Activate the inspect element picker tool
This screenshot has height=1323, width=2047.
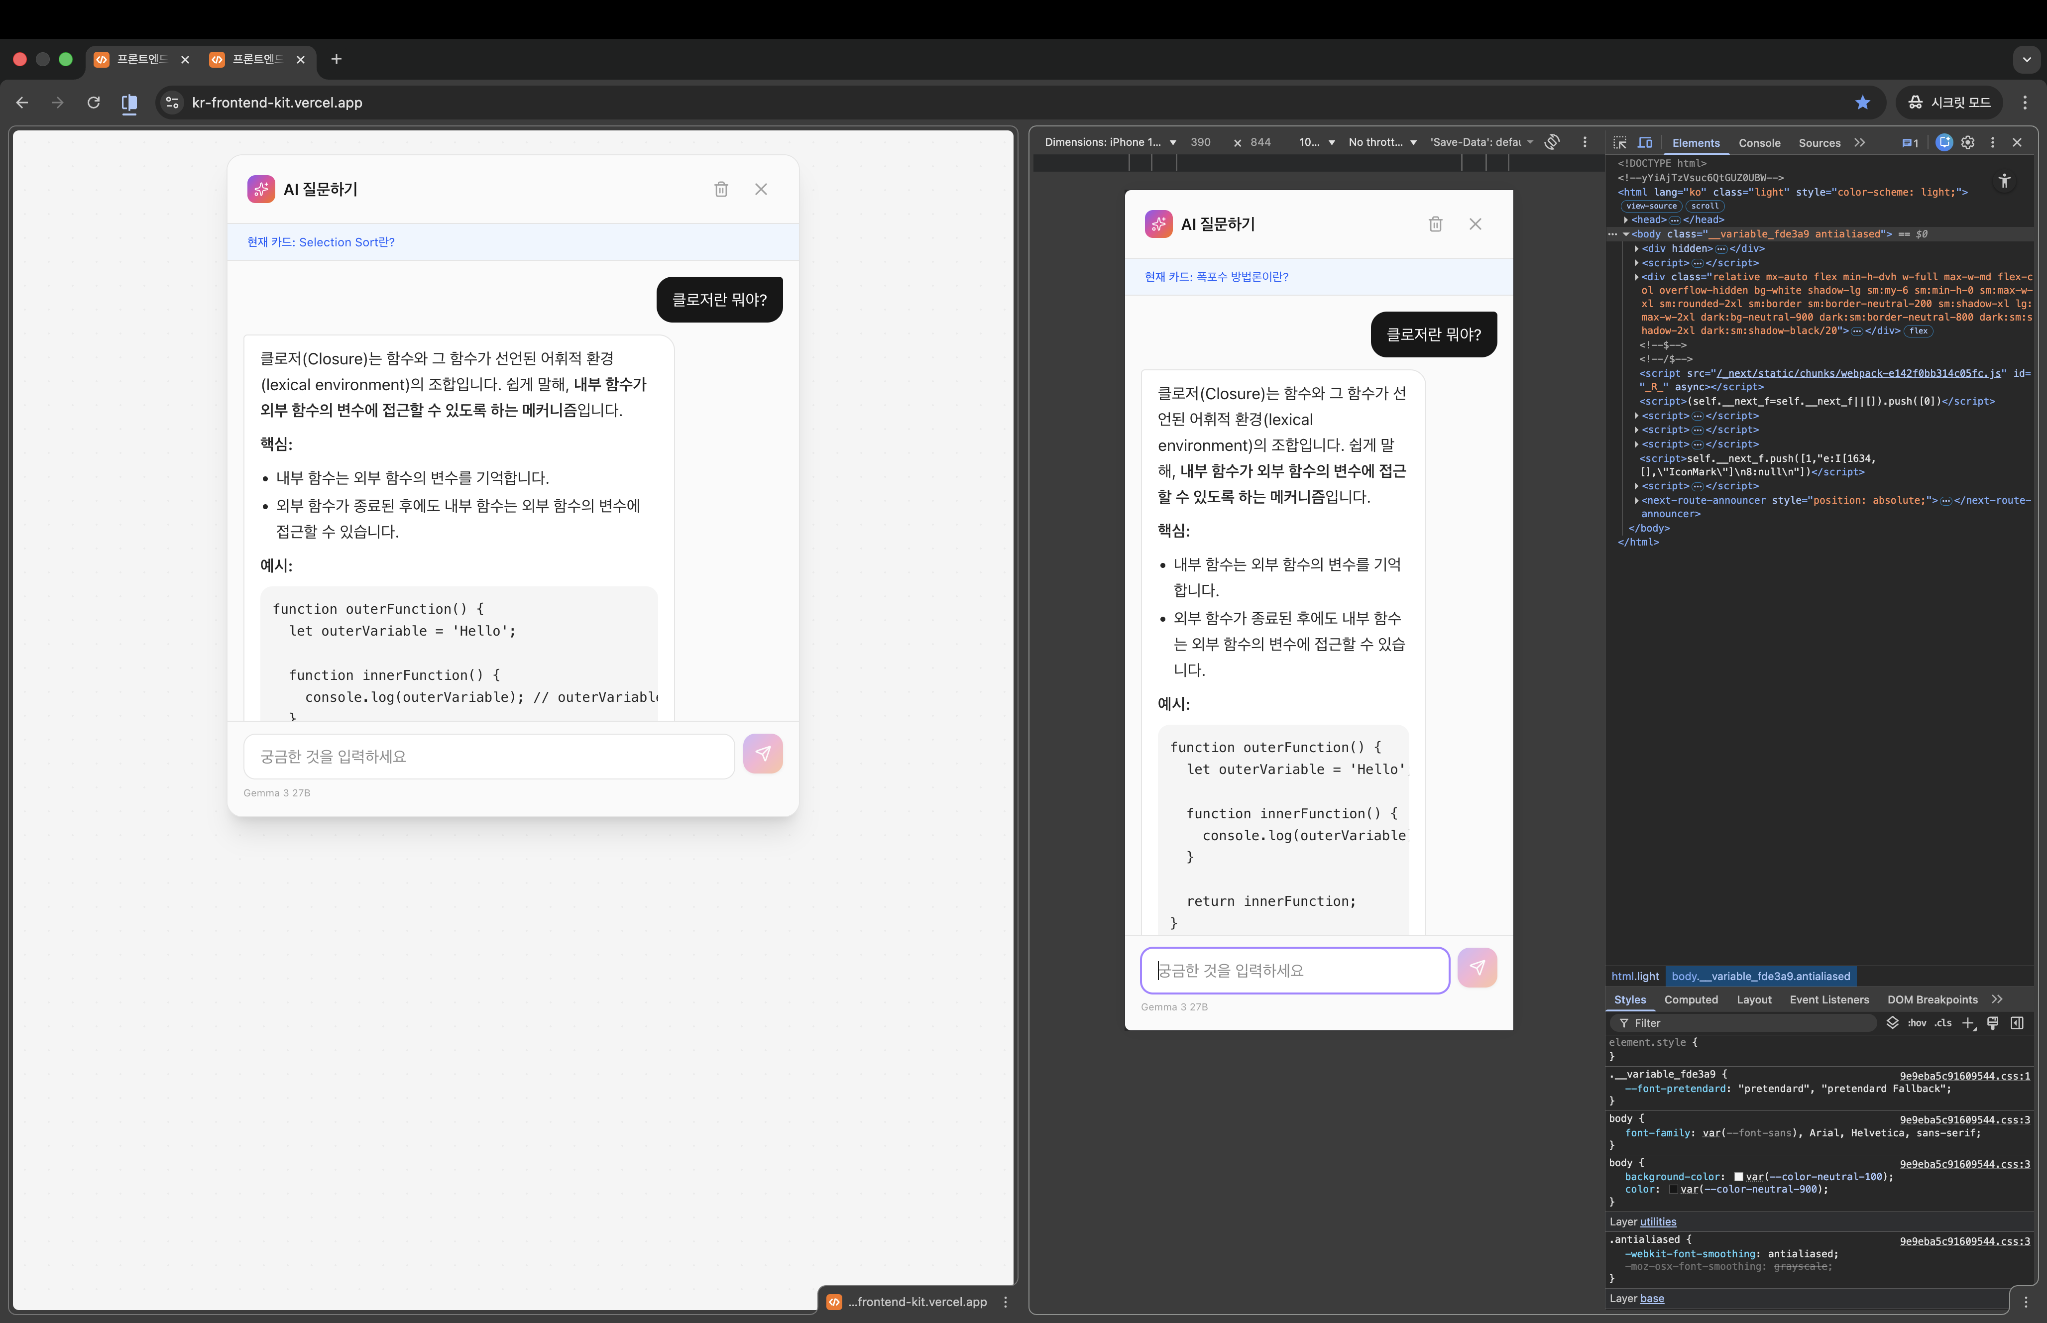point(1620,143)
